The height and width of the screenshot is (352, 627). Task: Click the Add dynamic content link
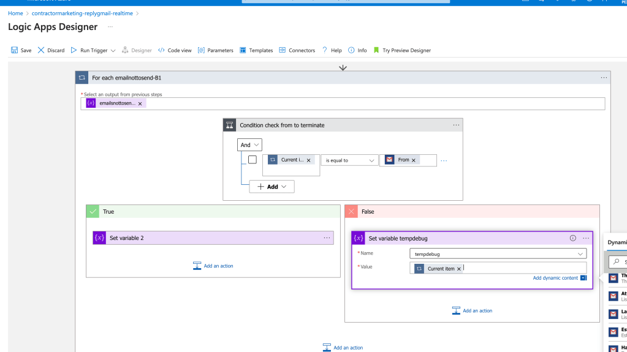(x=555, y=278)
